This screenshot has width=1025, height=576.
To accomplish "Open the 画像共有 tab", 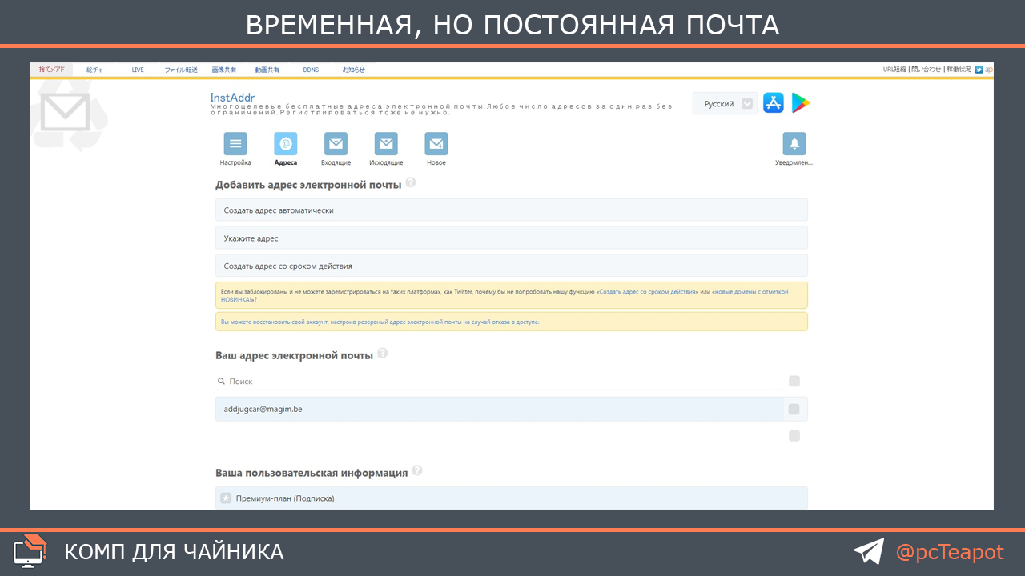I will point(224,70).
